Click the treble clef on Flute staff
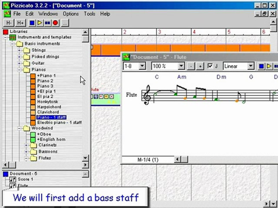The image size is (278, 208). (147, 95)
